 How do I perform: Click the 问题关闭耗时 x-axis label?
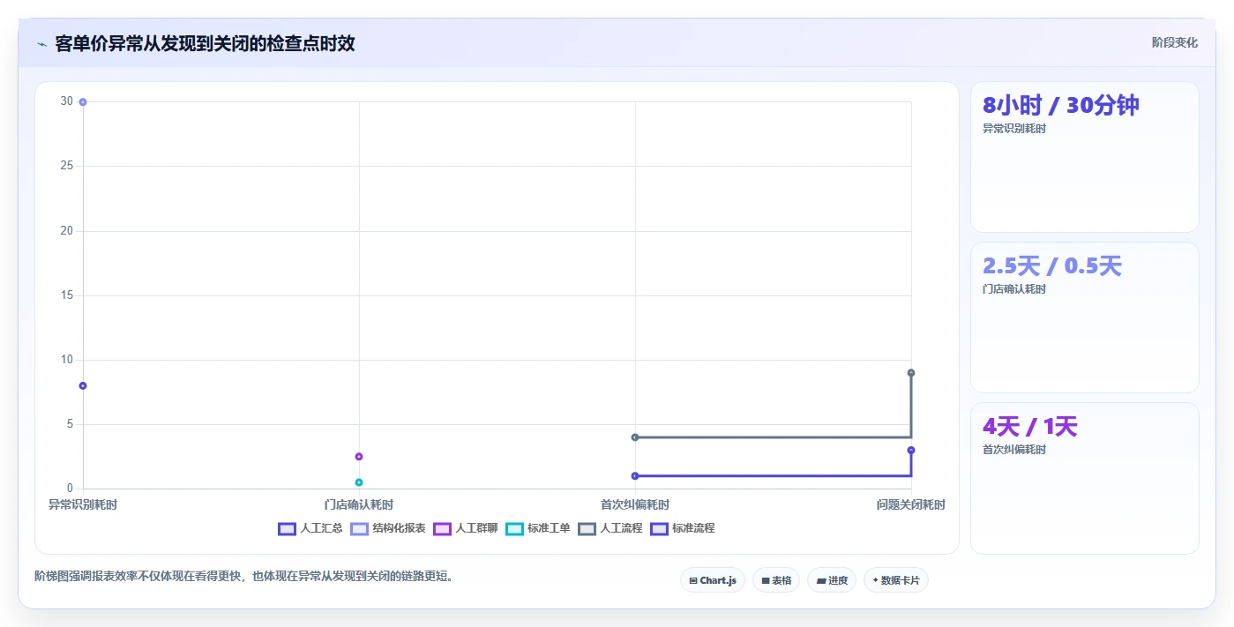click(911, 505)
